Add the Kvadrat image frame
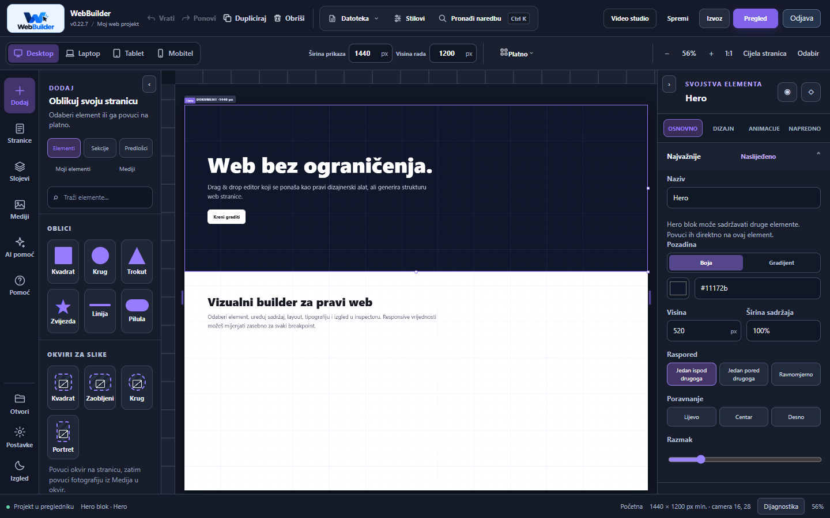This screenshot has height=518, width=830. pyautogui.click(x=63, y=387)
